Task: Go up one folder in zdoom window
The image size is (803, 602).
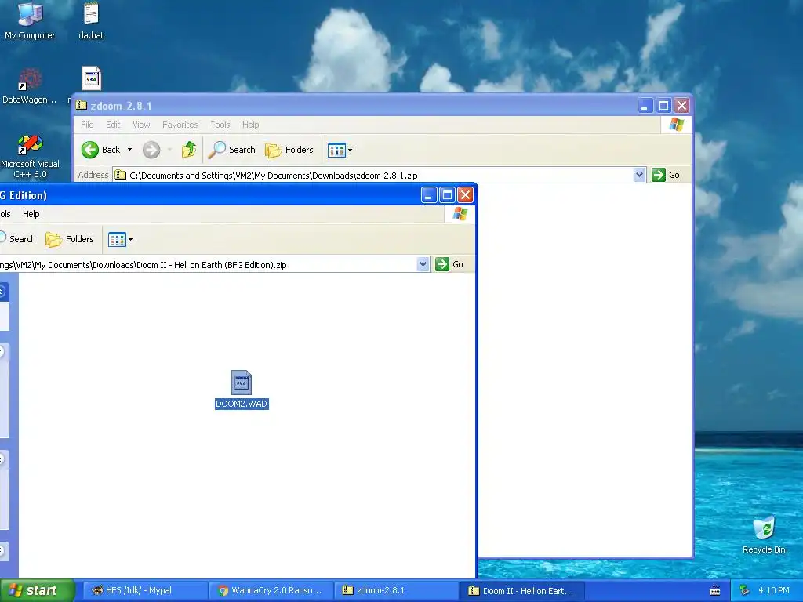Action: coord(189,150)
